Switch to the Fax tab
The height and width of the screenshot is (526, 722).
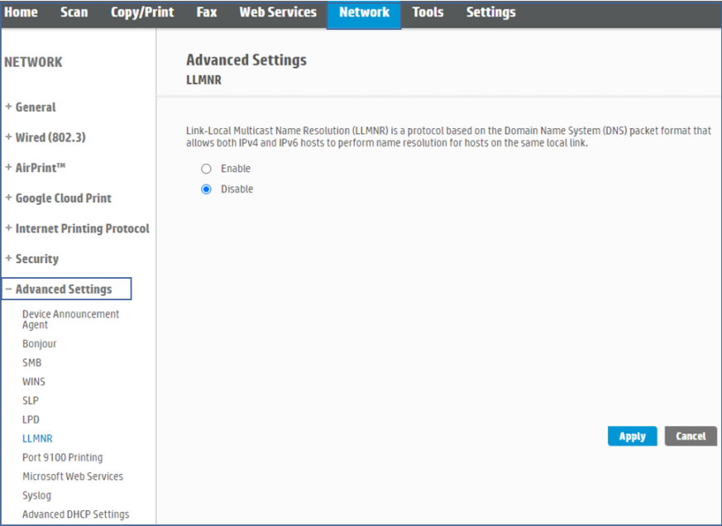point(206,12)
